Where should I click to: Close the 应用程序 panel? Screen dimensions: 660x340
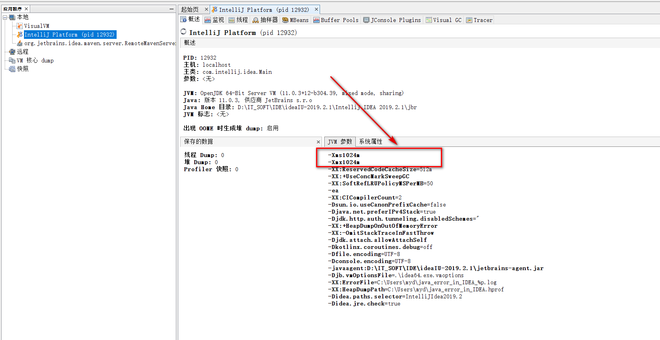click(26, 9)
